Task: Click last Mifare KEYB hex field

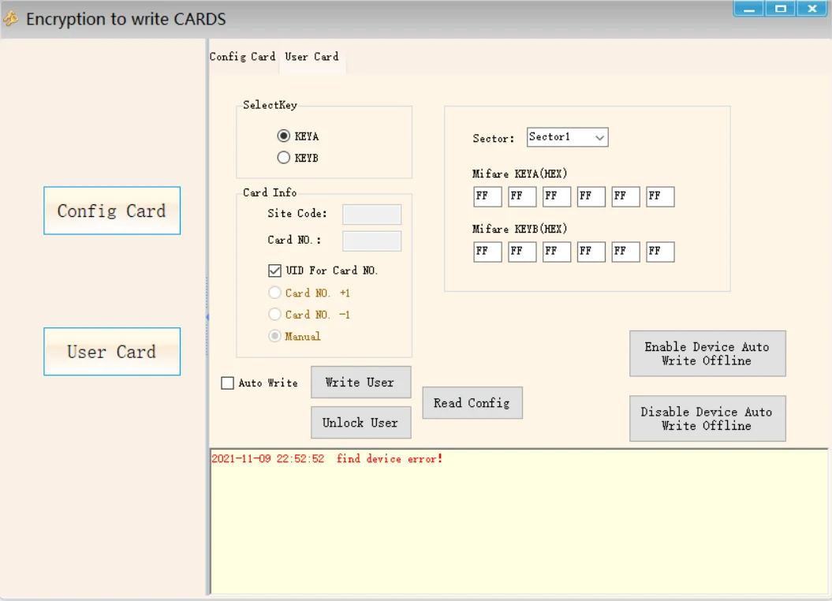Action: click(659, 252)
